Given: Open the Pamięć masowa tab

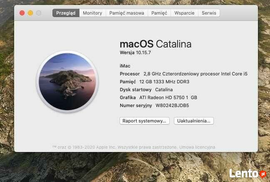Looking at the screenshot, I should [x=127, y=13].
